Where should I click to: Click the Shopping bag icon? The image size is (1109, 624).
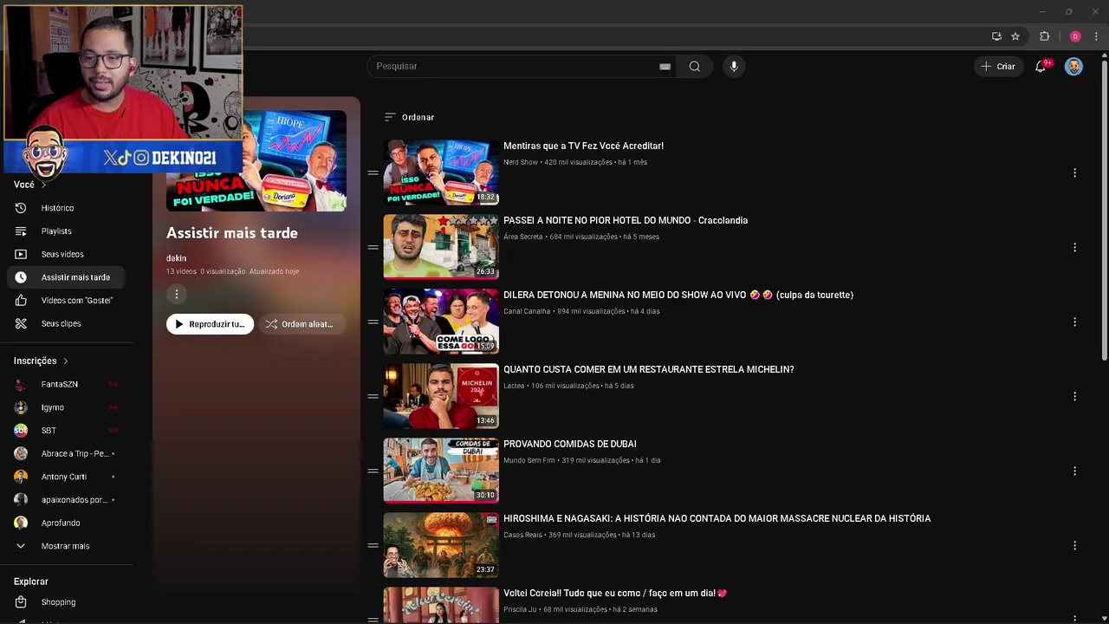21,602
